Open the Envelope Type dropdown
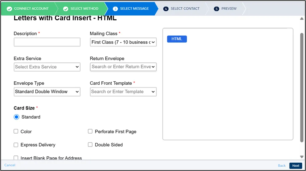The image size is (306, 171). click(x=47, y=92)
